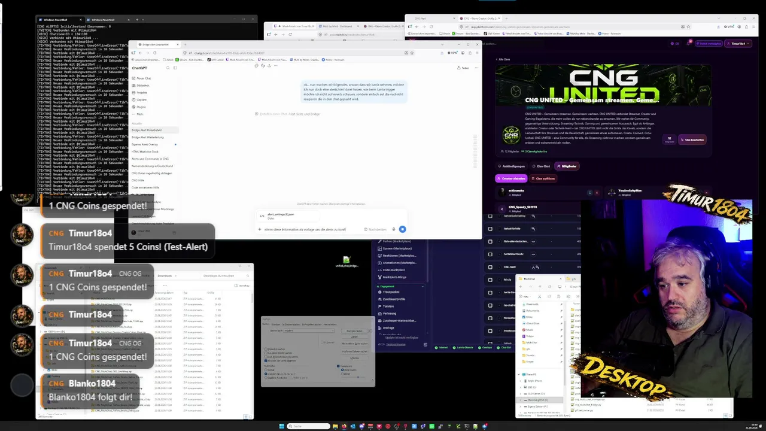The width and height of the screenshot is (766, 431).
Task: Open the DE language selector on CNG
Action: [676, 43]
